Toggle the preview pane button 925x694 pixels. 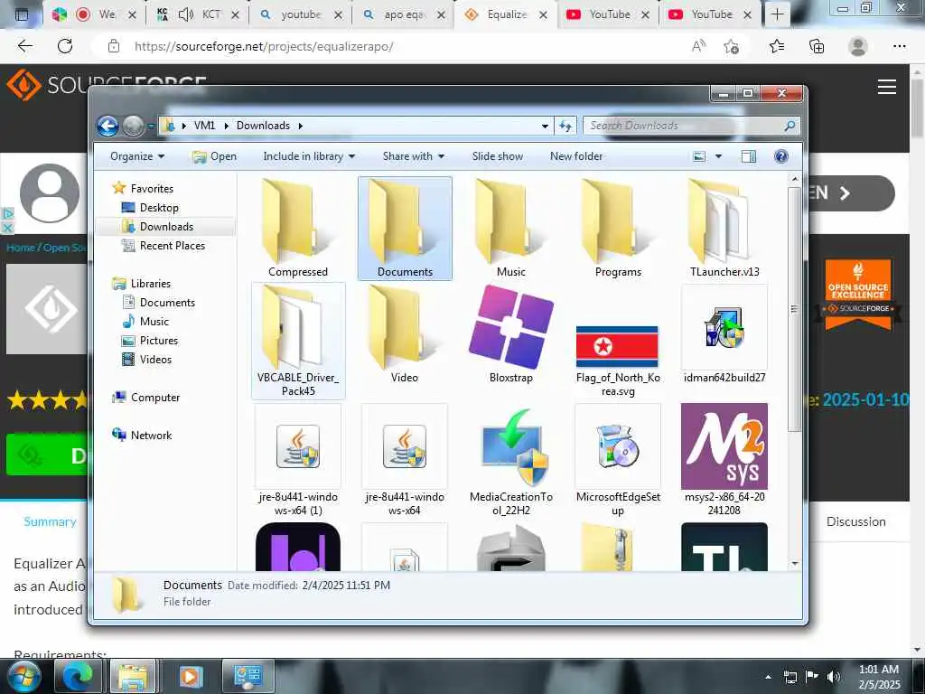coord(749,156)
